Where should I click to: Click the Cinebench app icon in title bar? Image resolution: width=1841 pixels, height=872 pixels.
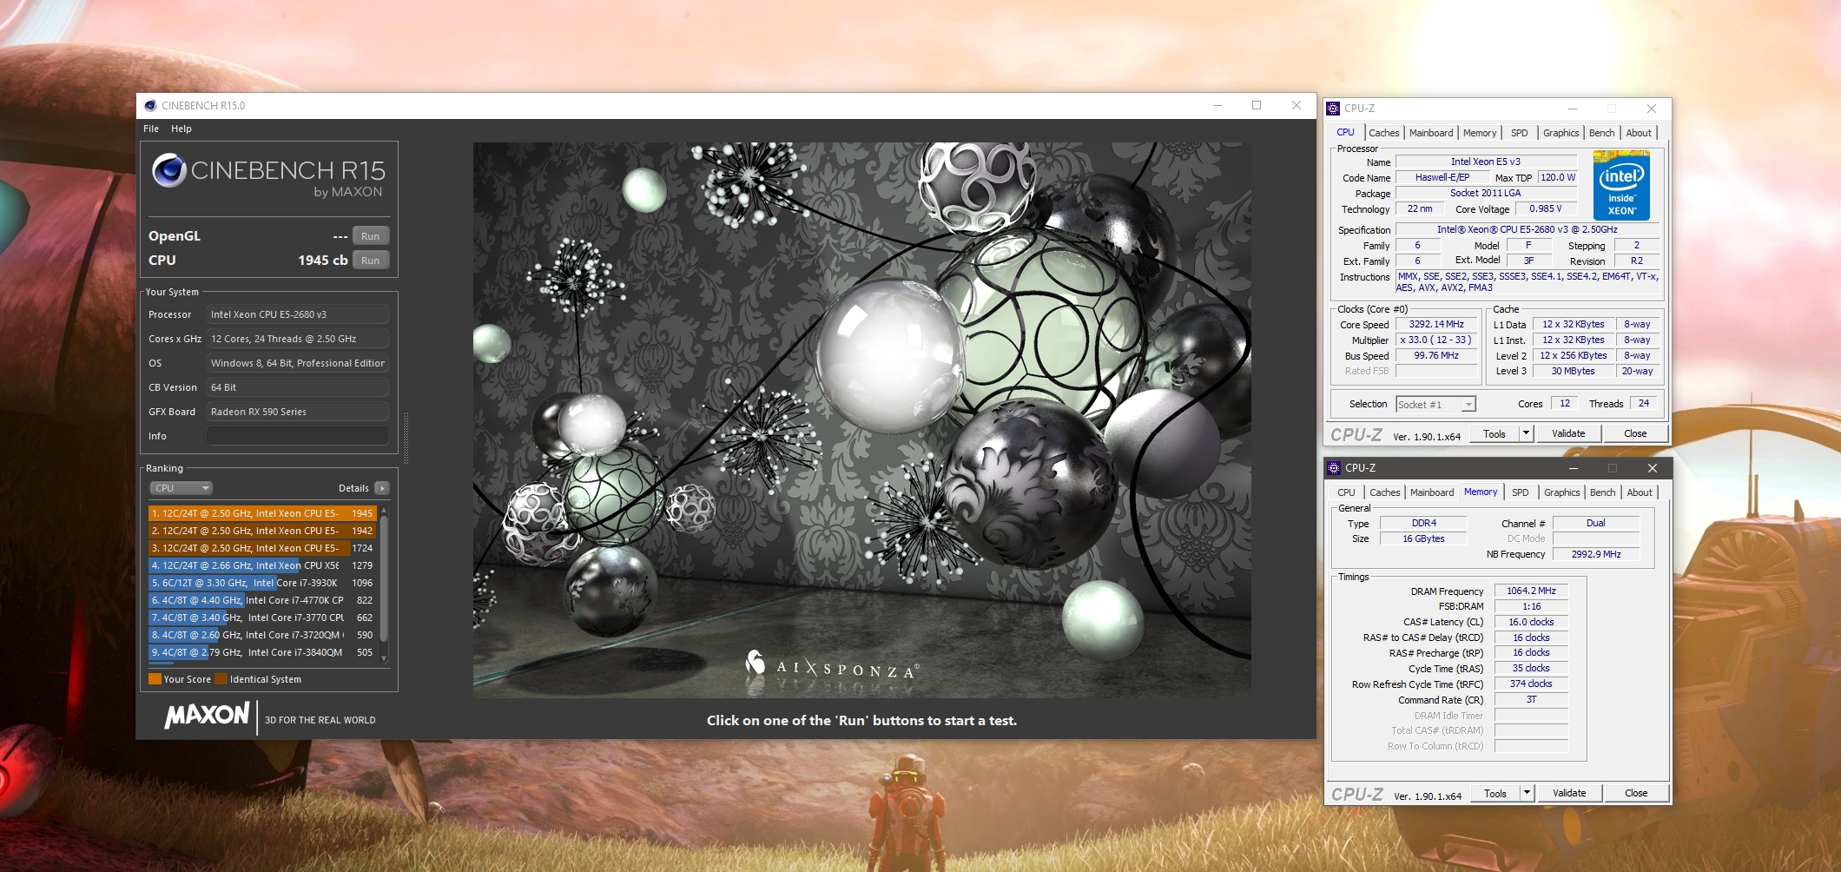150,106
